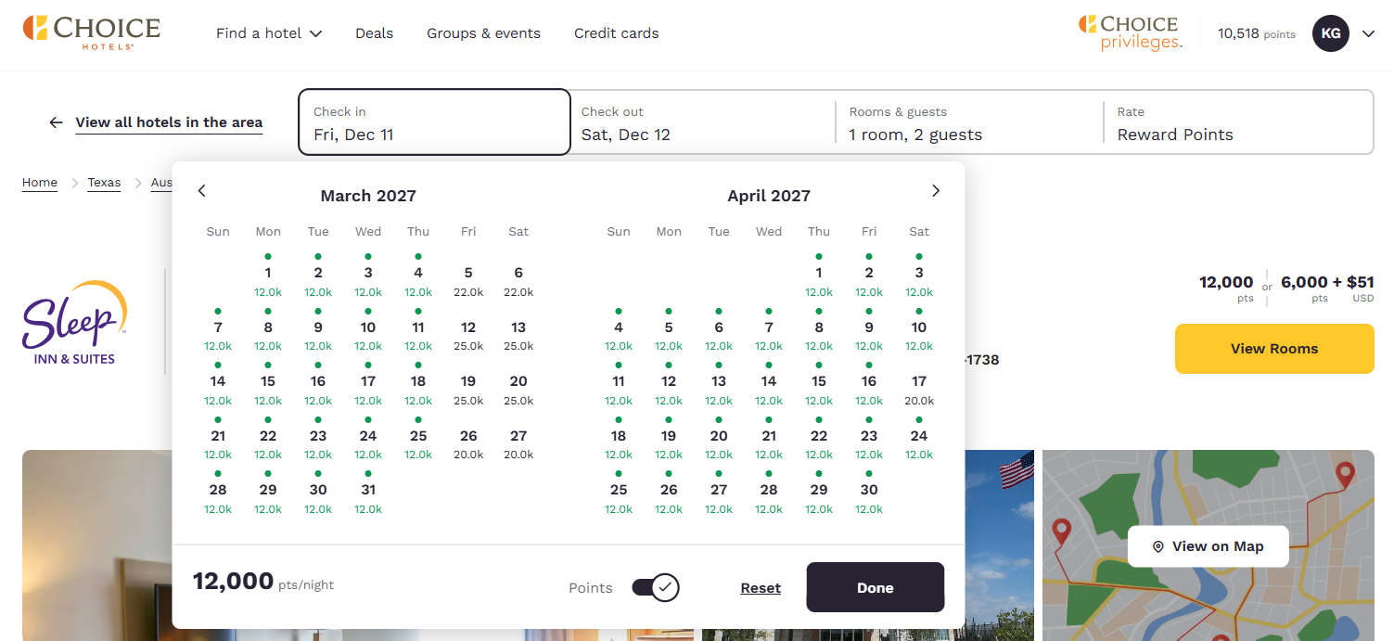Open the Rooms & guests selector
1394x641 pixels.
click(x=969, y=122)
